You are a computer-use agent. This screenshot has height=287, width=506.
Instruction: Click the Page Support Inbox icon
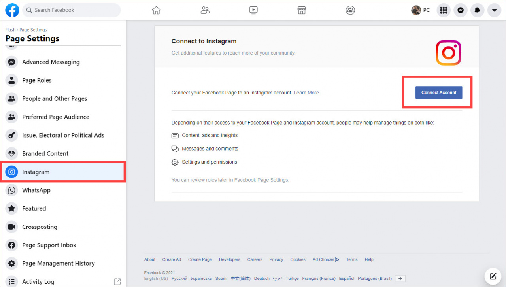12,245
